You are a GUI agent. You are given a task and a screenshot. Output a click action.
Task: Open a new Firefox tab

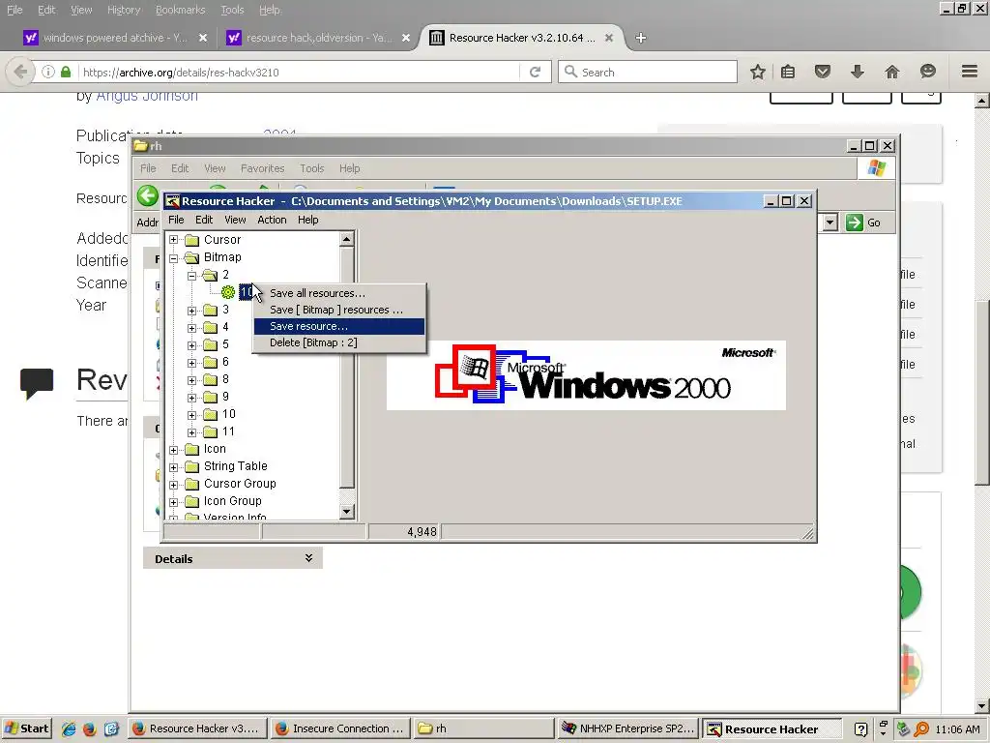pyautogui.click(x=640, y=38)
